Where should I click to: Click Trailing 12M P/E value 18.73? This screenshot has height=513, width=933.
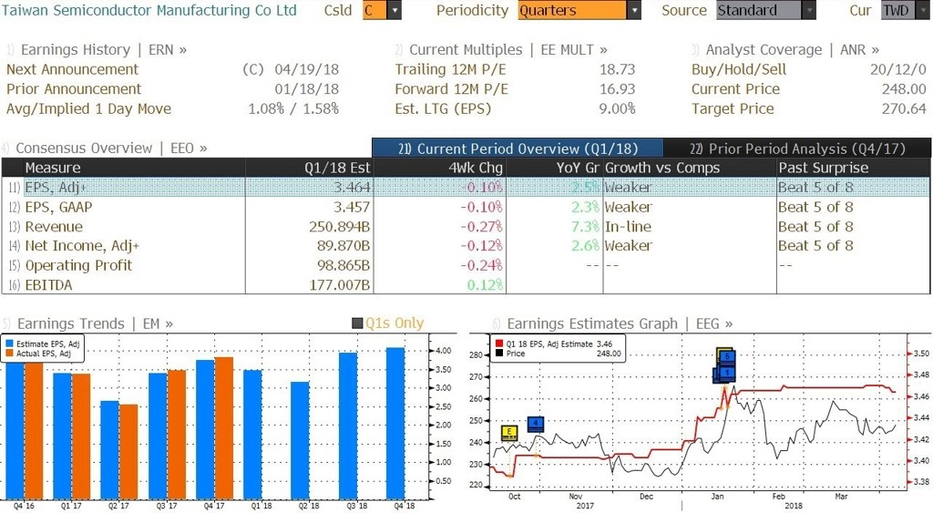click(x=617, y=69)
